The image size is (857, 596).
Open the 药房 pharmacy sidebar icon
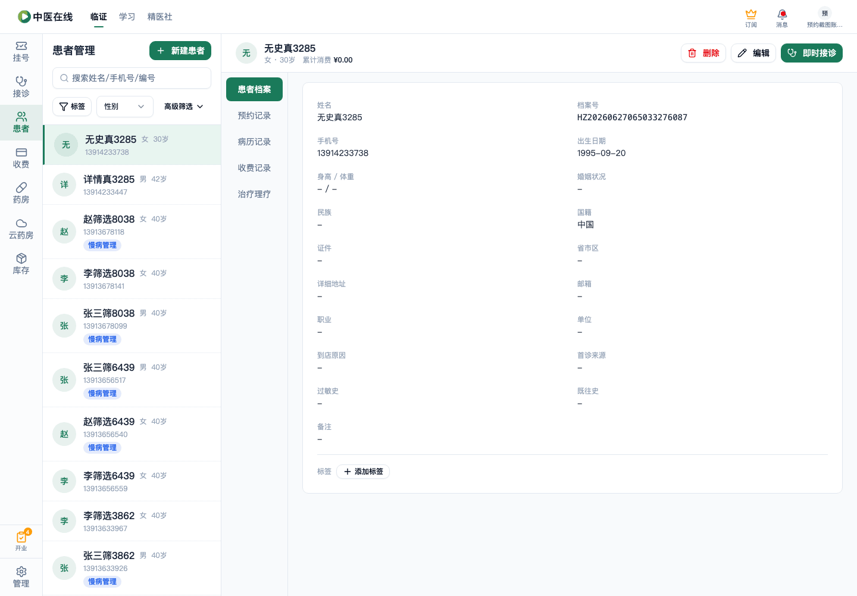pyautogui.click(x=21, y=194)
